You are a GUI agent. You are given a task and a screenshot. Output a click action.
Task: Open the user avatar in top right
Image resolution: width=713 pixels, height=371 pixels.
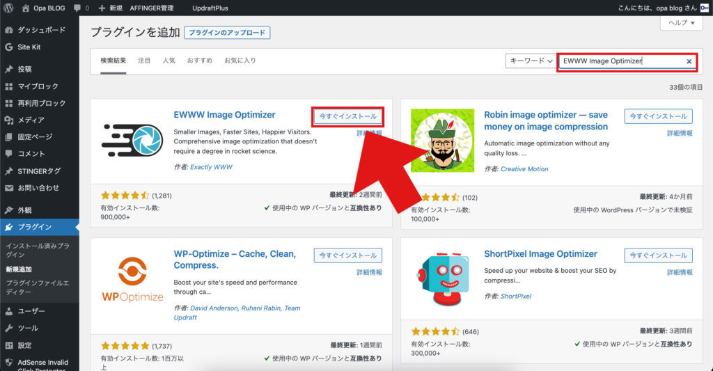[705, 8]
